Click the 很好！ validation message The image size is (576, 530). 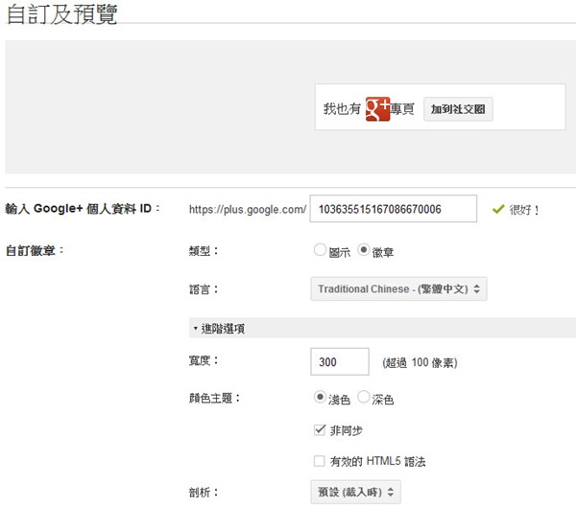pos(525,208)
